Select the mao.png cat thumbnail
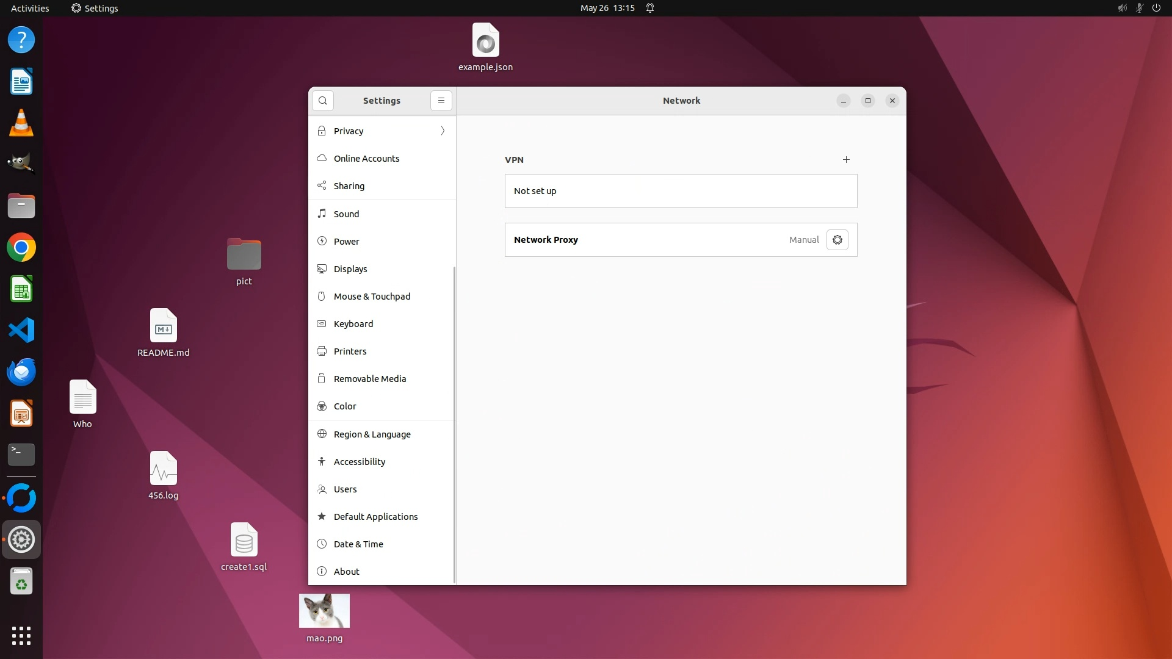Screen dimensions: 1172x659 pos(324,611)
